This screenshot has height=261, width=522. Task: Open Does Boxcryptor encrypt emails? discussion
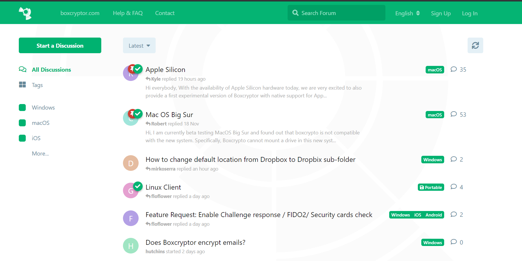[x=195, y=243]
